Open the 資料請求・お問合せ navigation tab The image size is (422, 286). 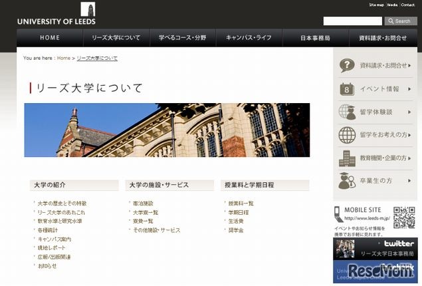tap(383, 38)
